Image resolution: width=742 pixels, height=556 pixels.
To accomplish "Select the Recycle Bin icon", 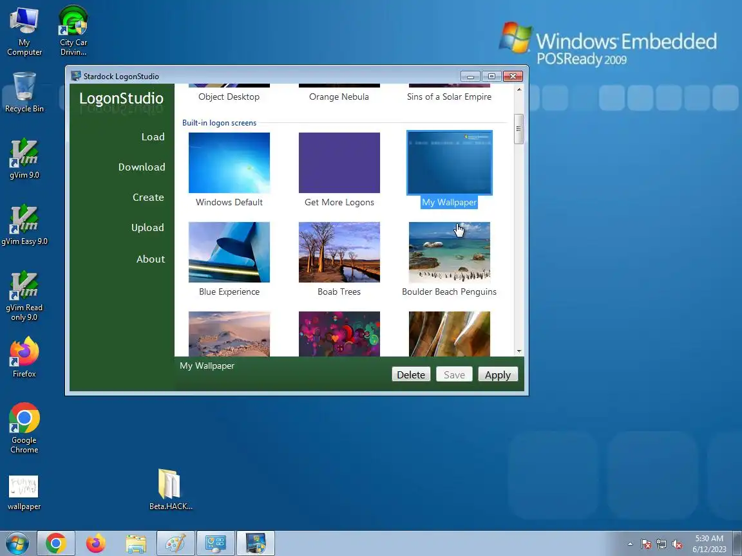I will [24, 93].
